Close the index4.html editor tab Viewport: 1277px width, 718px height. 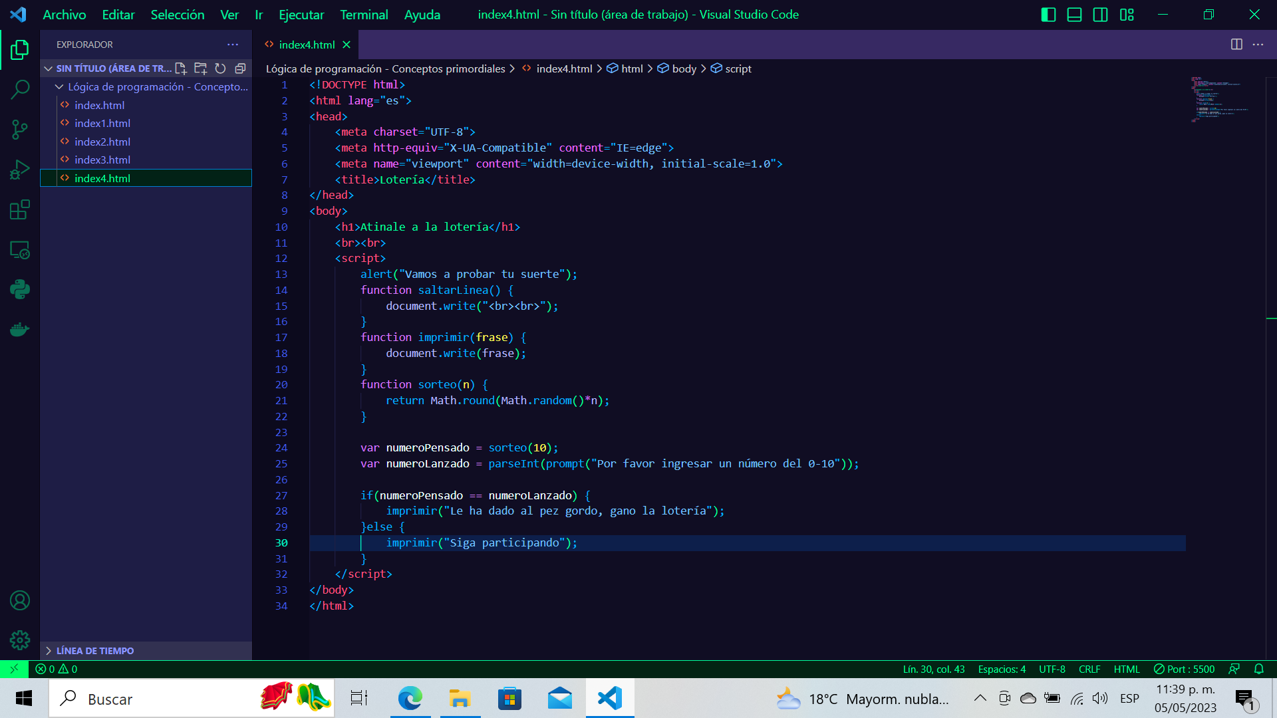click(347, 45)
